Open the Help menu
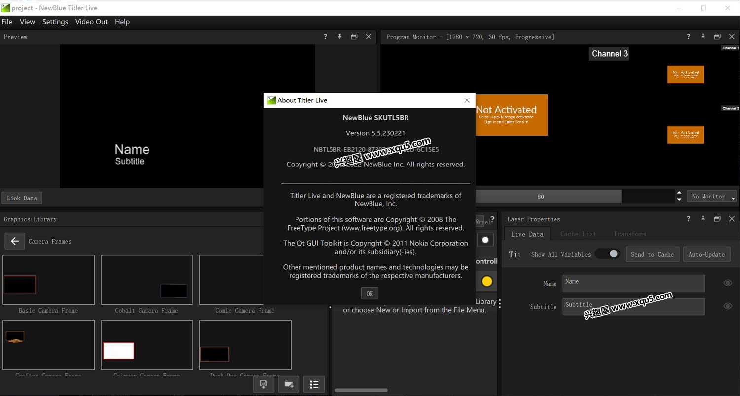 122,22
